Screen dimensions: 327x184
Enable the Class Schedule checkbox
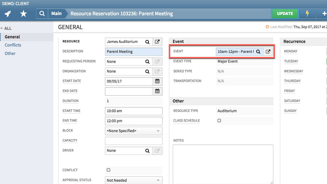tap(219, 120)
